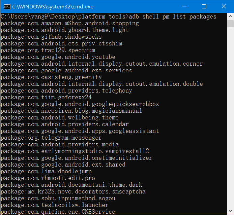Click the window title C:\WINDOWS\system32\cmd.exe

coord(53,7)
